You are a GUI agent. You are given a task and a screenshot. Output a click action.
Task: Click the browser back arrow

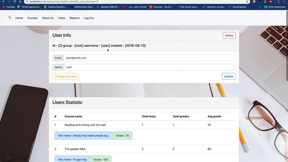4,1
